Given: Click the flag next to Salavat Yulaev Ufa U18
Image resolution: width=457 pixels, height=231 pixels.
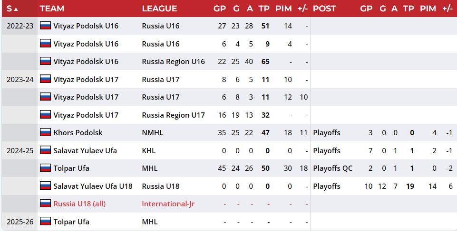Looking at the screenshot, I should click(x=46, y=185).
